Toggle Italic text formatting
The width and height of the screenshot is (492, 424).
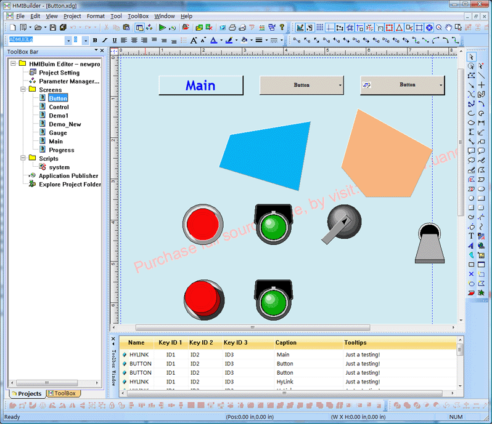105,40
